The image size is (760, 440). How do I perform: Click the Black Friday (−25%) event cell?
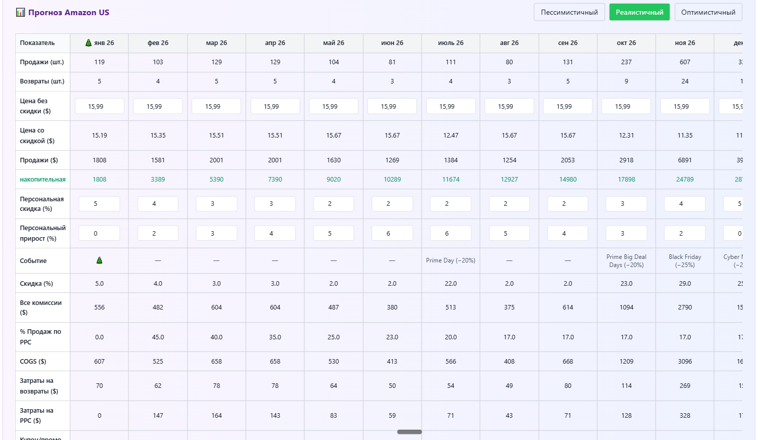pyautogui.click(x=685, y=261)
